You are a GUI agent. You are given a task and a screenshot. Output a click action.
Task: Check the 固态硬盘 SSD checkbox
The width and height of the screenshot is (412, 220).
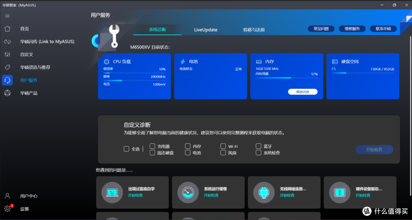pos(152,153)
